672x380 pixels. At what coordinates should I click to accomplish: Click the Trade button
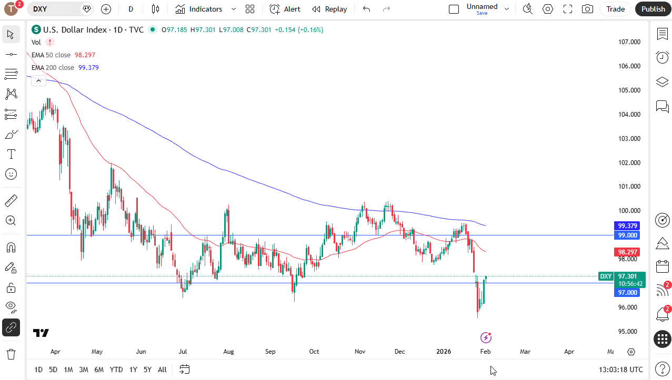click(x=615, y=9)
